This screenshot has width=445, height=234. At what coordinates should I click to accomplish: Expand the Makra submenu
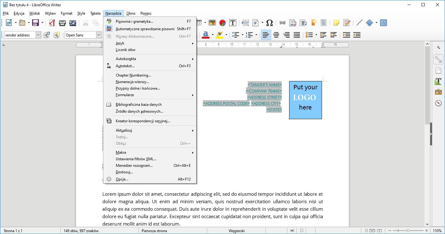coord(150,152)
